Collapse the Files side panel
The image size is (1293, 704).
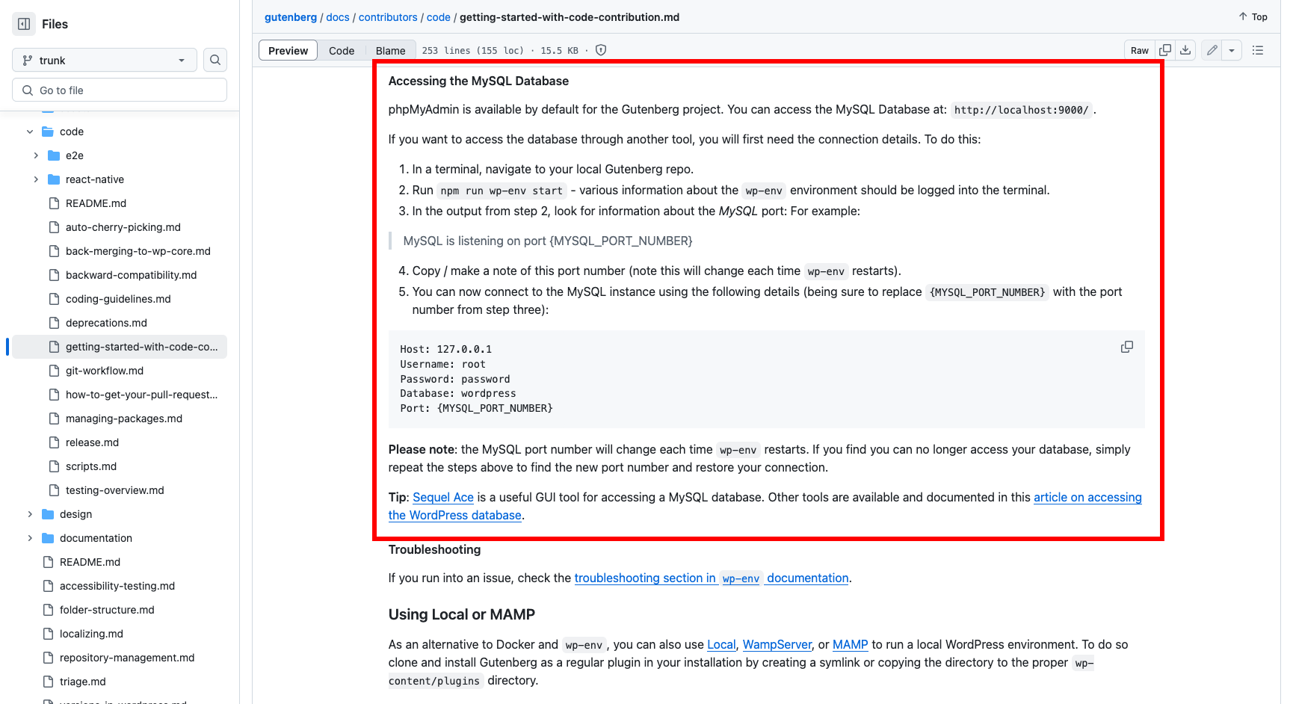pos(23,23)
